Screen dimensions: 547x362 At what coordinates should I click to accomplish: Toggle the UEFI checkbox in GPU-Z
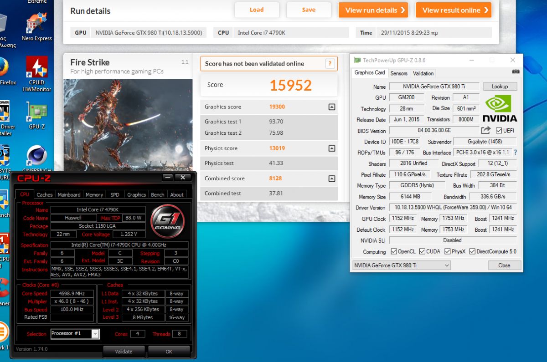coord(499,131)
